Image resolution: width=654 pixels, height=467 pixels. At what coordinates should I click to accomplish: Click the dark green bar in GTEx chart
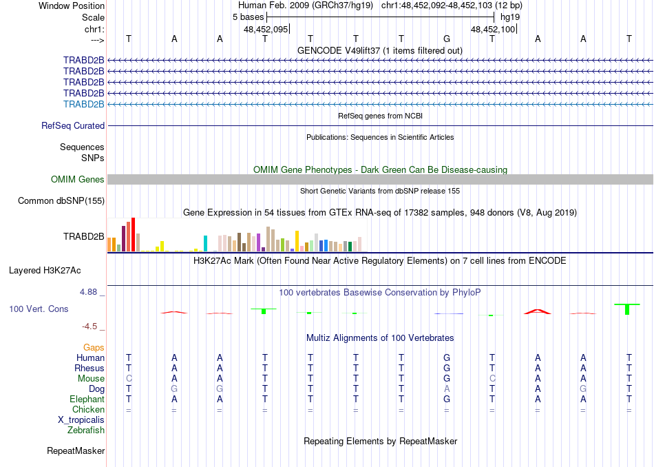pyautogui.click(x=350, y=246)
